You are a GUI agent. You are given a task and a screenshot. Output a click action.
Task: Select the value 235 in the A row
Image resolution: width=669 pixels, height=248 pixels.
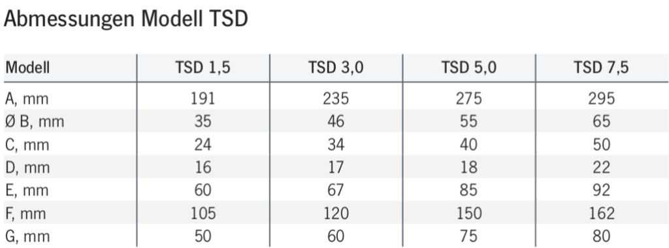tap(336, 99)
